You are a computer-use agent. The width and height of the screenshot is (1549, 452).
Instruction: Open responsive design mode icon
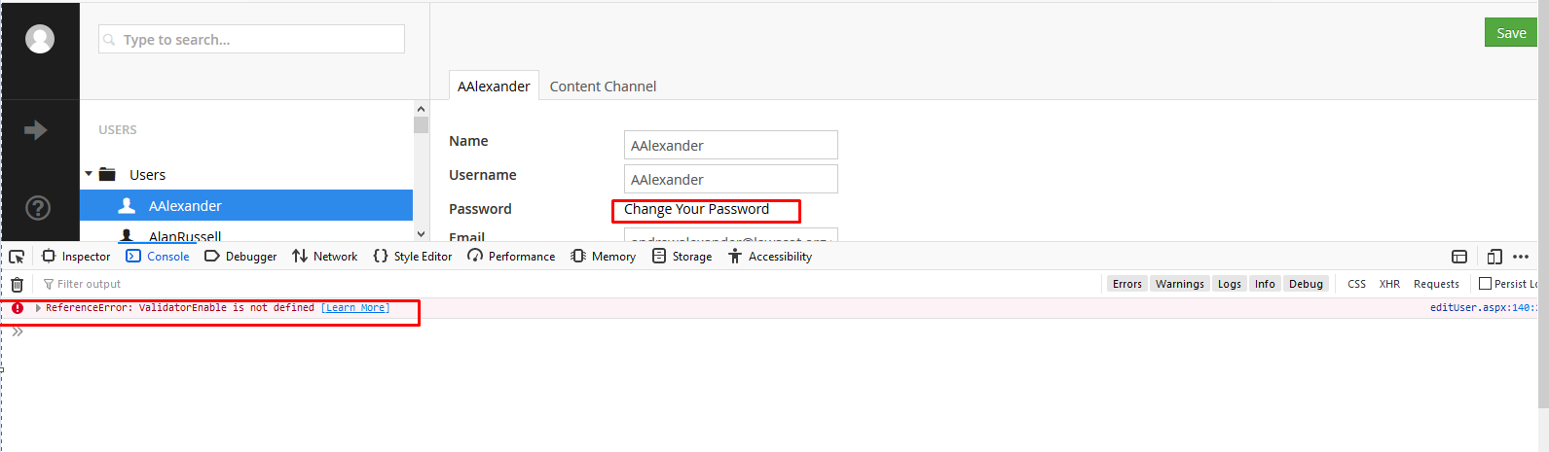(1494, 257)
